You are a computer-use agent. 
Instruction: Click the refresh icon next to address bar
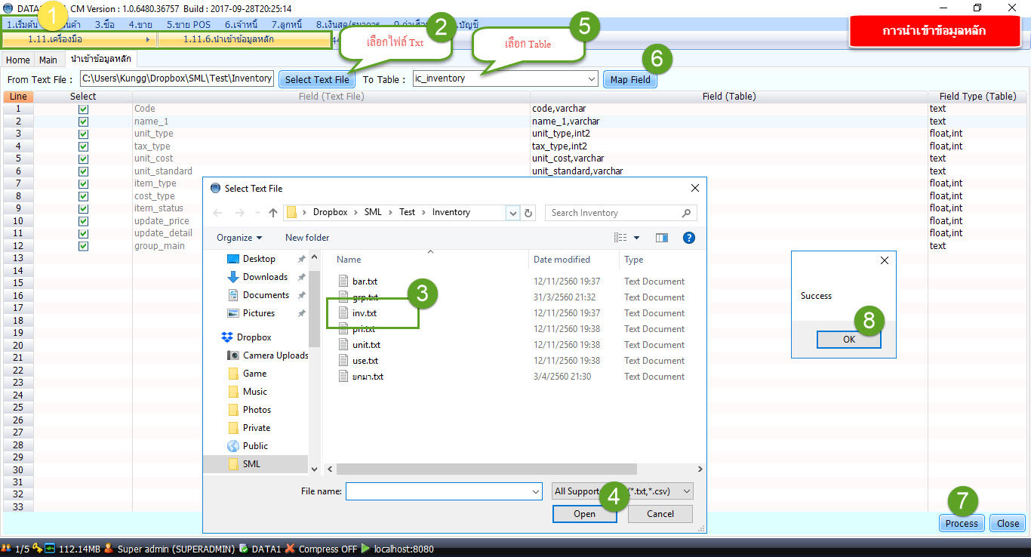tap(529, 213)
